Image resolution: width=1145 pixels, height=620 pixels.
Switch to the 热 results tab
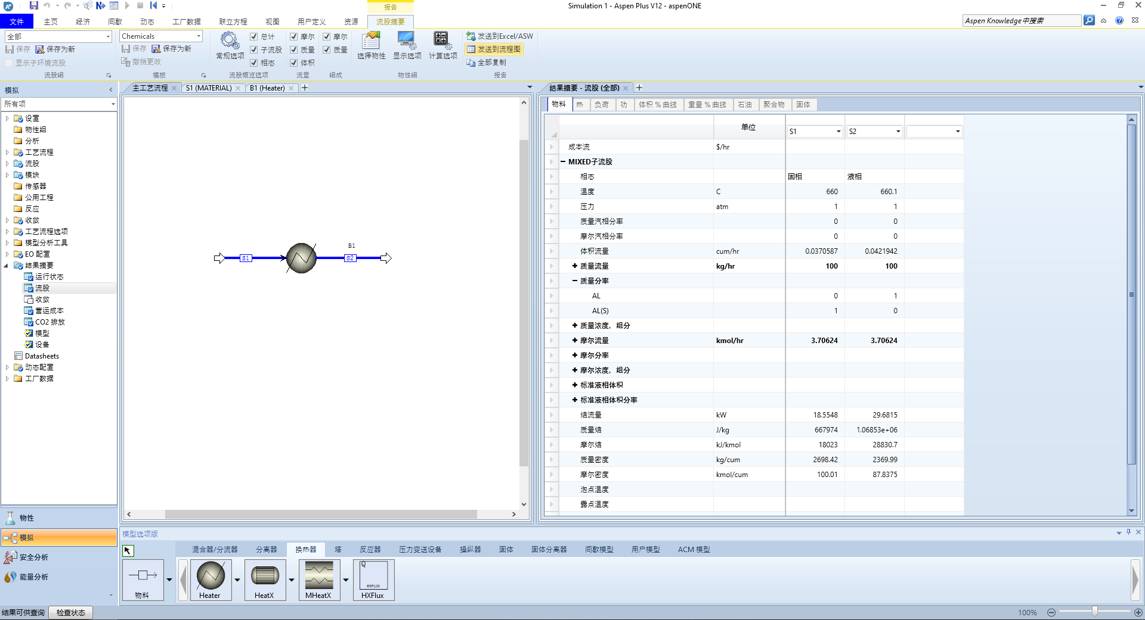(x=580, y=105)
